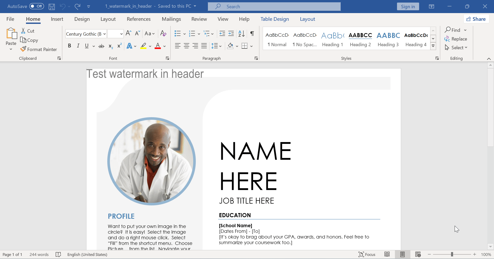Click the Clear All Formatting icon
Viewport: 494px width, 259px height.
[163, 33]
